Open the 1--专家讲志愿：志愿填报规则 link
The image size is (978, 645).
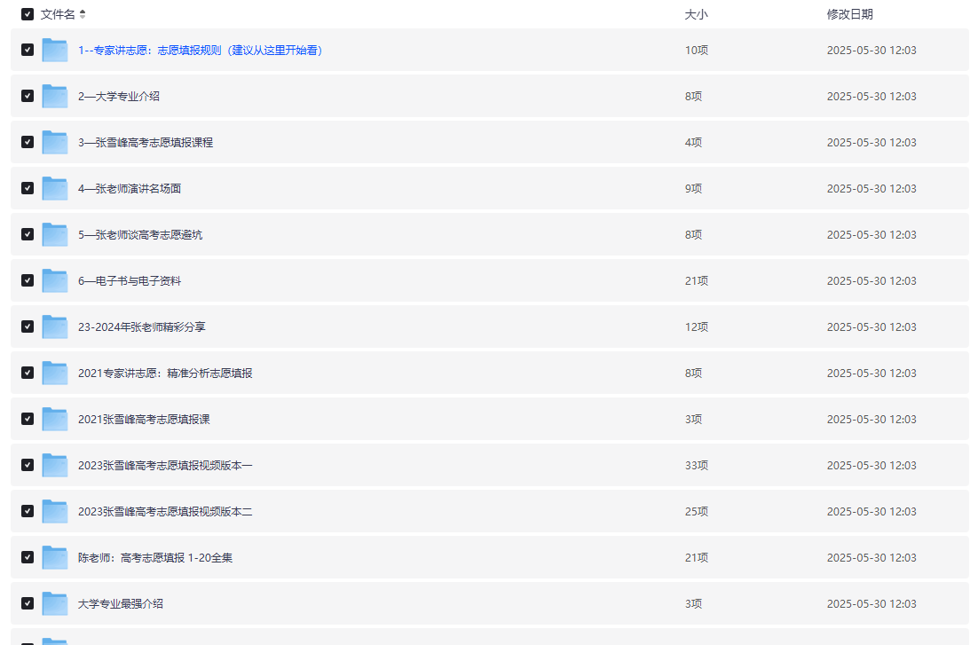200,51
